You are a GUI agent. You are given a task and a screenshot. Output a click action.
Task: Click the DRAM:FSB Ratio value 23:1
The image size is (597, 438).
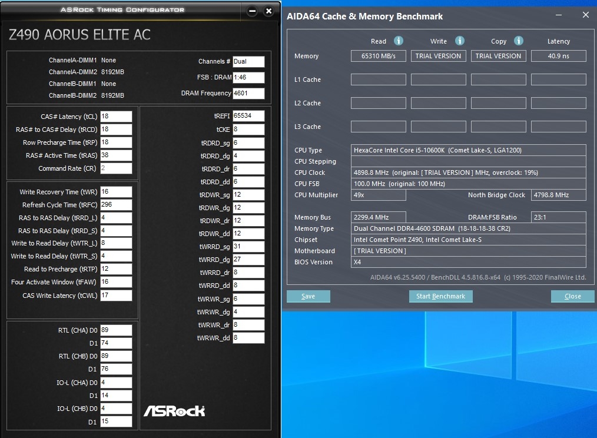(x=559, y=217)
